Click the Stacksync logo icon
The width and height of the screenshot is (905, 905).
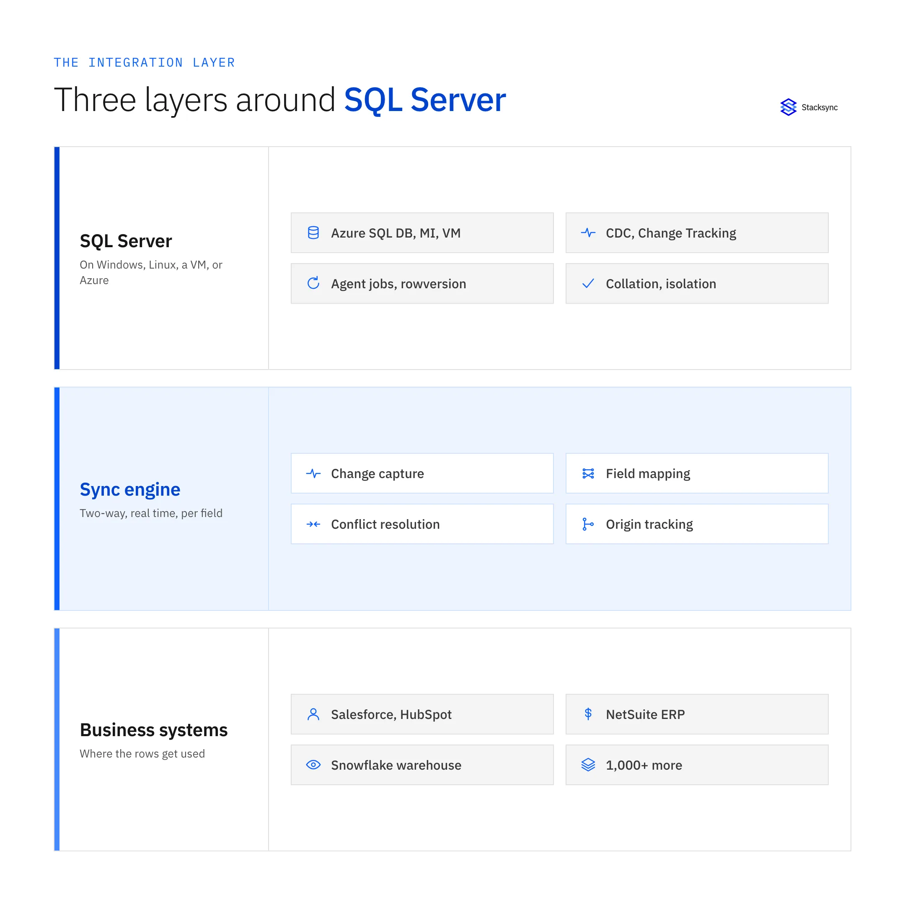pyautogui.click(x=789, y=107)
